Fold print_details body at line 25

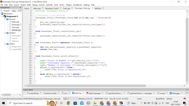pyautogui.click(x=34, y=58)
